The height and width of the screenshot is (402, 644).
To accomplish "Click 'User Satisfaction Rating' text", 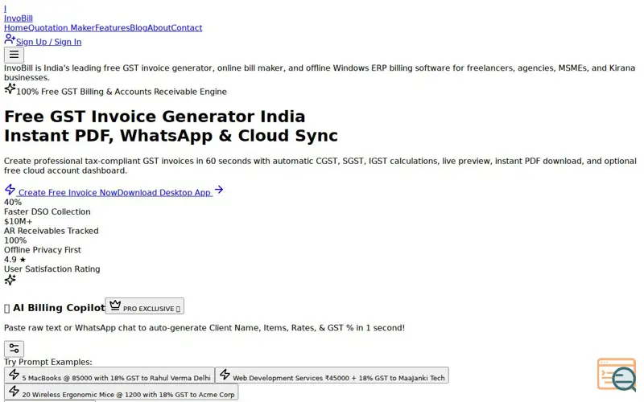I will tap(52, 269).
